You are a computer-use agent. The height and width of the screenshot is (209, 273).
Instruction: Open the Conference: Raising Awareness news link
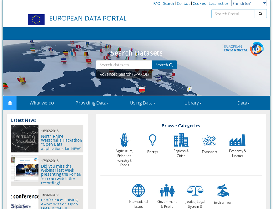pos(59,204)
